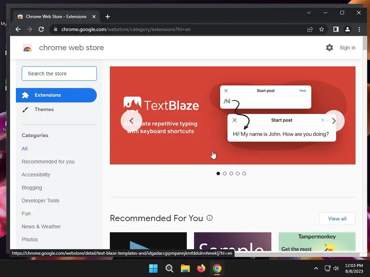
Task: Click the Recommended For You info icon
Action: [210, 218]
